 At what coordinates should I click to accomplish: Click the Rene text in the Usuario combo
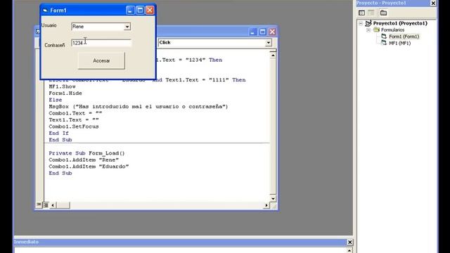(x=78, y=27)
